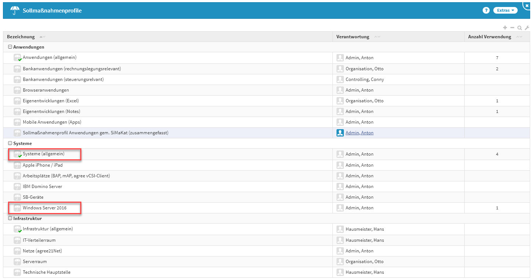
Task: Click umbrella icon of Serverraum
Action: tap(17, 262)
